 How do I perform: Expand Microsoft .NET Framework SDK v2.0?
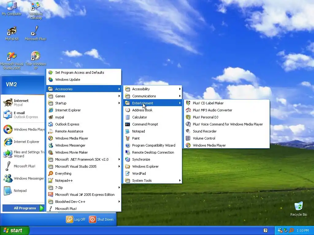pyautogui.click(x=84, y=159)
